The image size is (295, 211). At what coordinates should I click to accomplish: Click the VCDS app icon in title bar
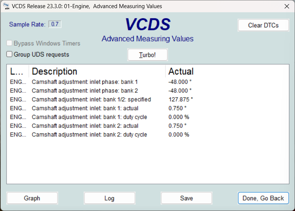(x=6, y=6)
